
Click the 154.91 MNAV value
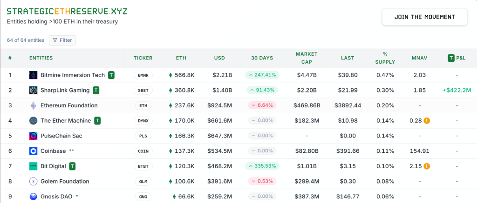click(420, 151)
